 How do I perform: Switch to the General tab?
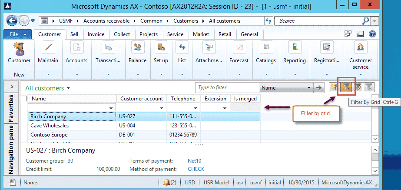(x=249, y=34)
